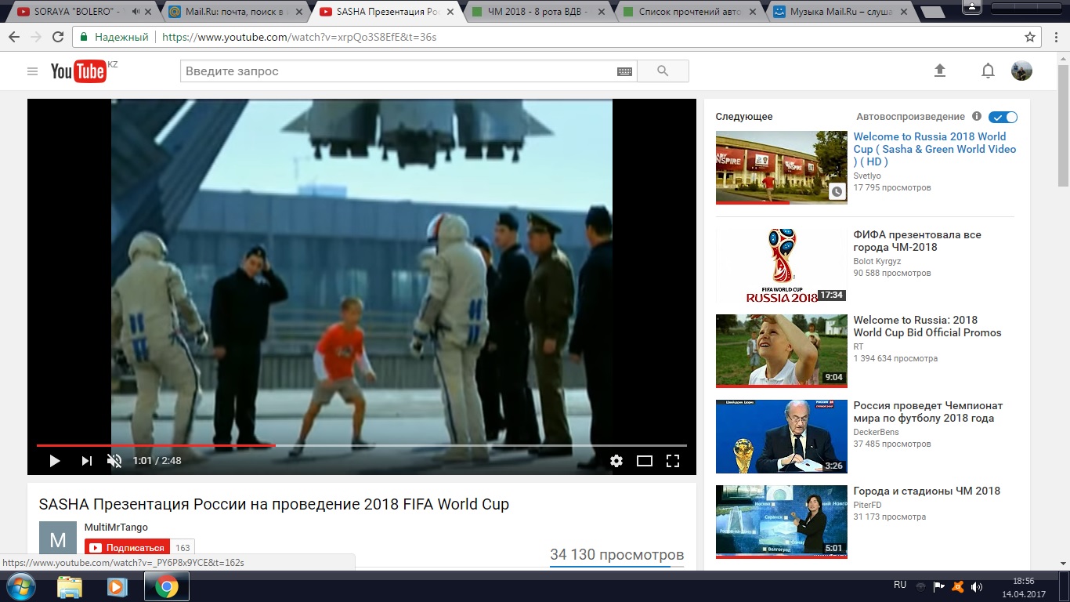Screen dimensions: 1070x602
Task: Go to YouTube home via logo
Action: click(x=78, y=71)
